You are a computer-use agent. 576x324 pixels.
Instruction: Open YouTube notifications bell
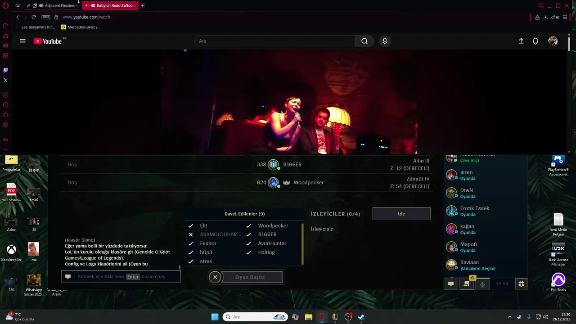pos(535,41)
